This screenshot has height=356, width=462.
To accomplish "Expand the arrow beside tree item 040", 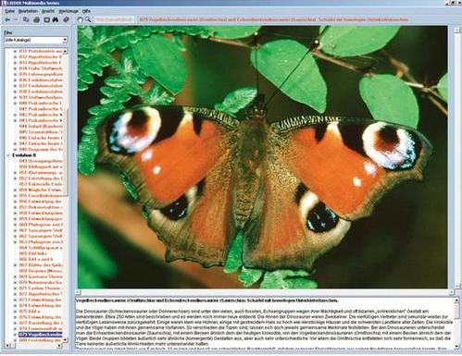I will pos(15,104).
